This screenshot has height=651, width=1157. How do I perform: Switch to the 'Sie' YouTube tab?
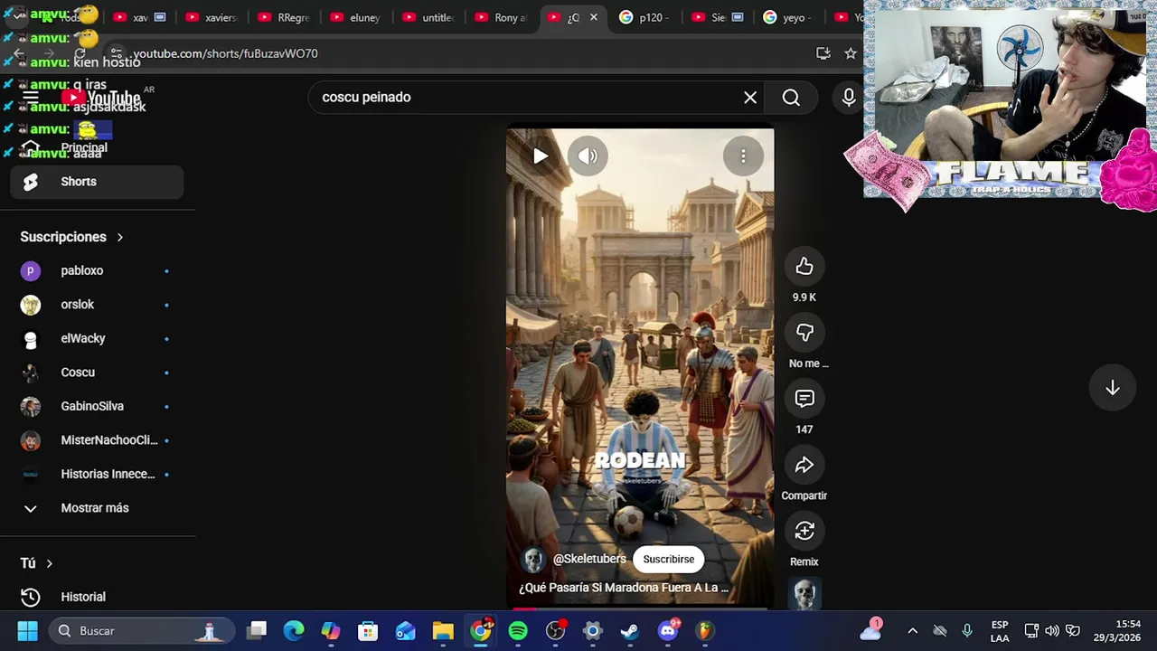click(x=716, y=17)
